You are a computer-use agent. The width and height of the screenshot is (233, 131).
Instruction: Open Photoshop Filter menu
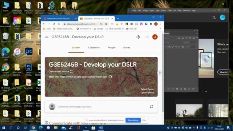[170, 11]
